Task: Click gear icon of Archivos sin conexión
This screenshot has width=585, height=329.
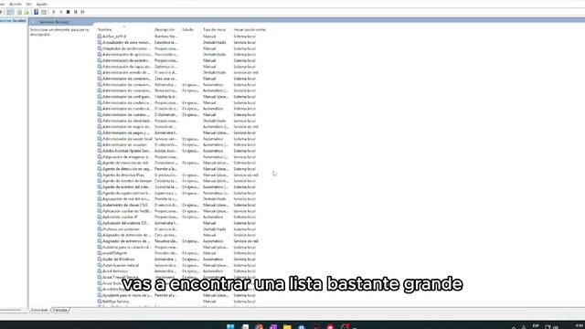Action: point(100,229)
